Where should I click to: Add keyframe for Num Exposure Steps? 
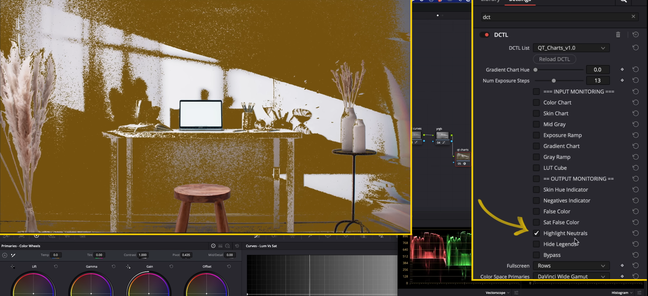[x=622, y=80]
